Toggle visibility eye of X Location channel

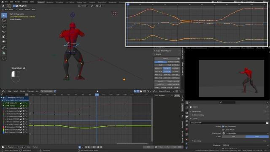tap(5, 127)
